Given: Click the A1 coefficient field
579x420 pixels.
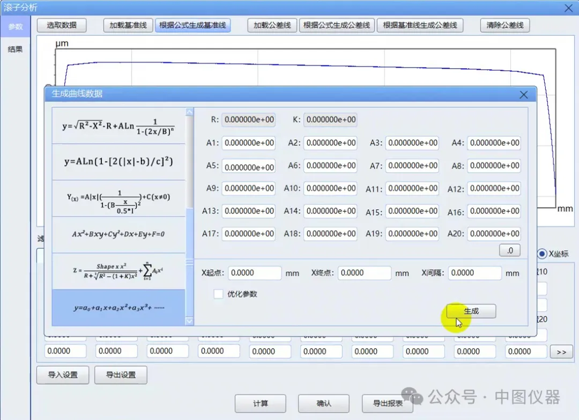Looking at the screenshot, I should click(249, 143).
